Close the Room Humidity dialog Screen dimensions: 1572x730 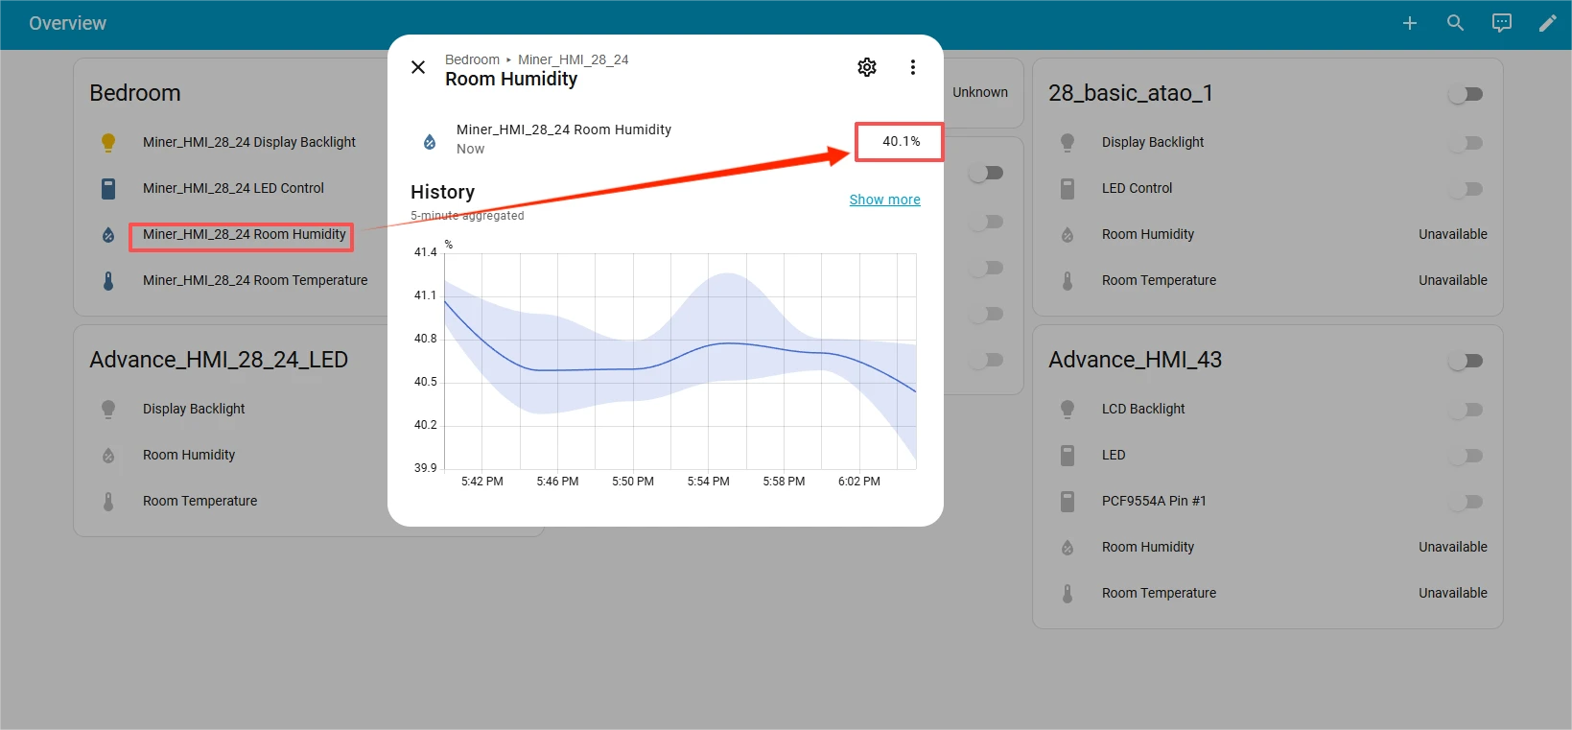point(418,67)
